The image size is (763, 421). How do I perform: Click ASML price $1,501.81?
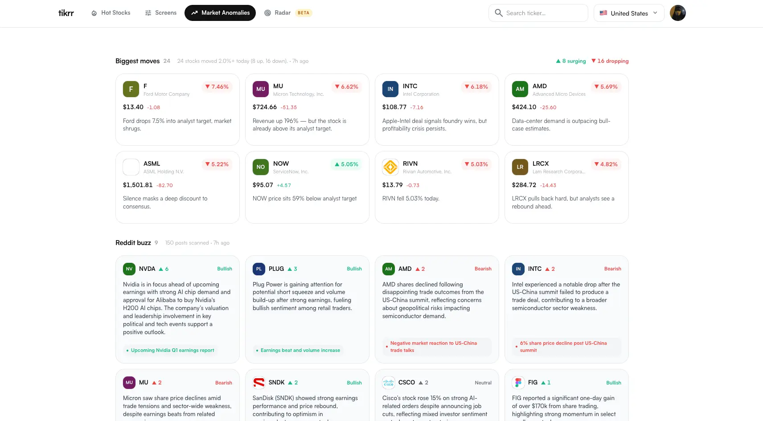[x=138, y=185]
